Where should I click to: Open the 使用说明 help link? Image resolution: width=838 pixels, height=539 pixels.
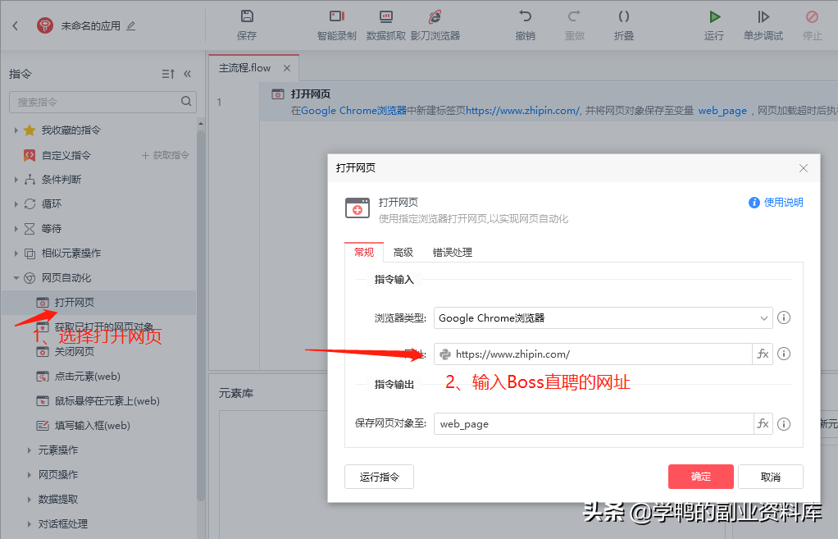coord(776,202)
